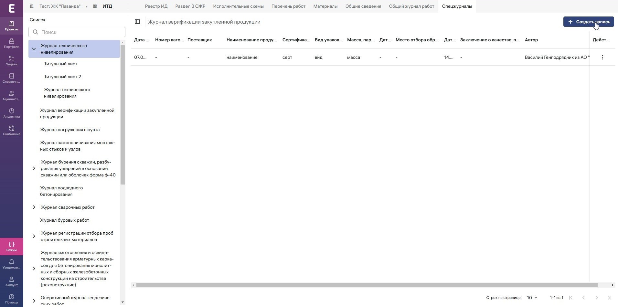Open the Помощь help icon
This screenshot has height=307, width=618.
12,299
